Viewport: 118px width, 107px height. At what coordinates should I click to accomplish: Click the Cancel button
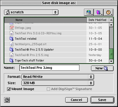coord(76,100)
